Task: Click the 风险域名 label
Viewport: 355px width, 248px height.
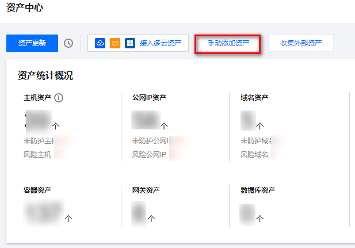Action: pyautogui.click(x=254, y=155)
